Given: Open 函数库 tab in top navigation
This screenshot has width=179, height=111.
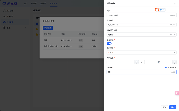Looking at the screenshot, I should coord(43,4).
